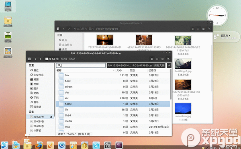
Task: Eject the mounted 20 GB volume
Action: pos(51,117)
